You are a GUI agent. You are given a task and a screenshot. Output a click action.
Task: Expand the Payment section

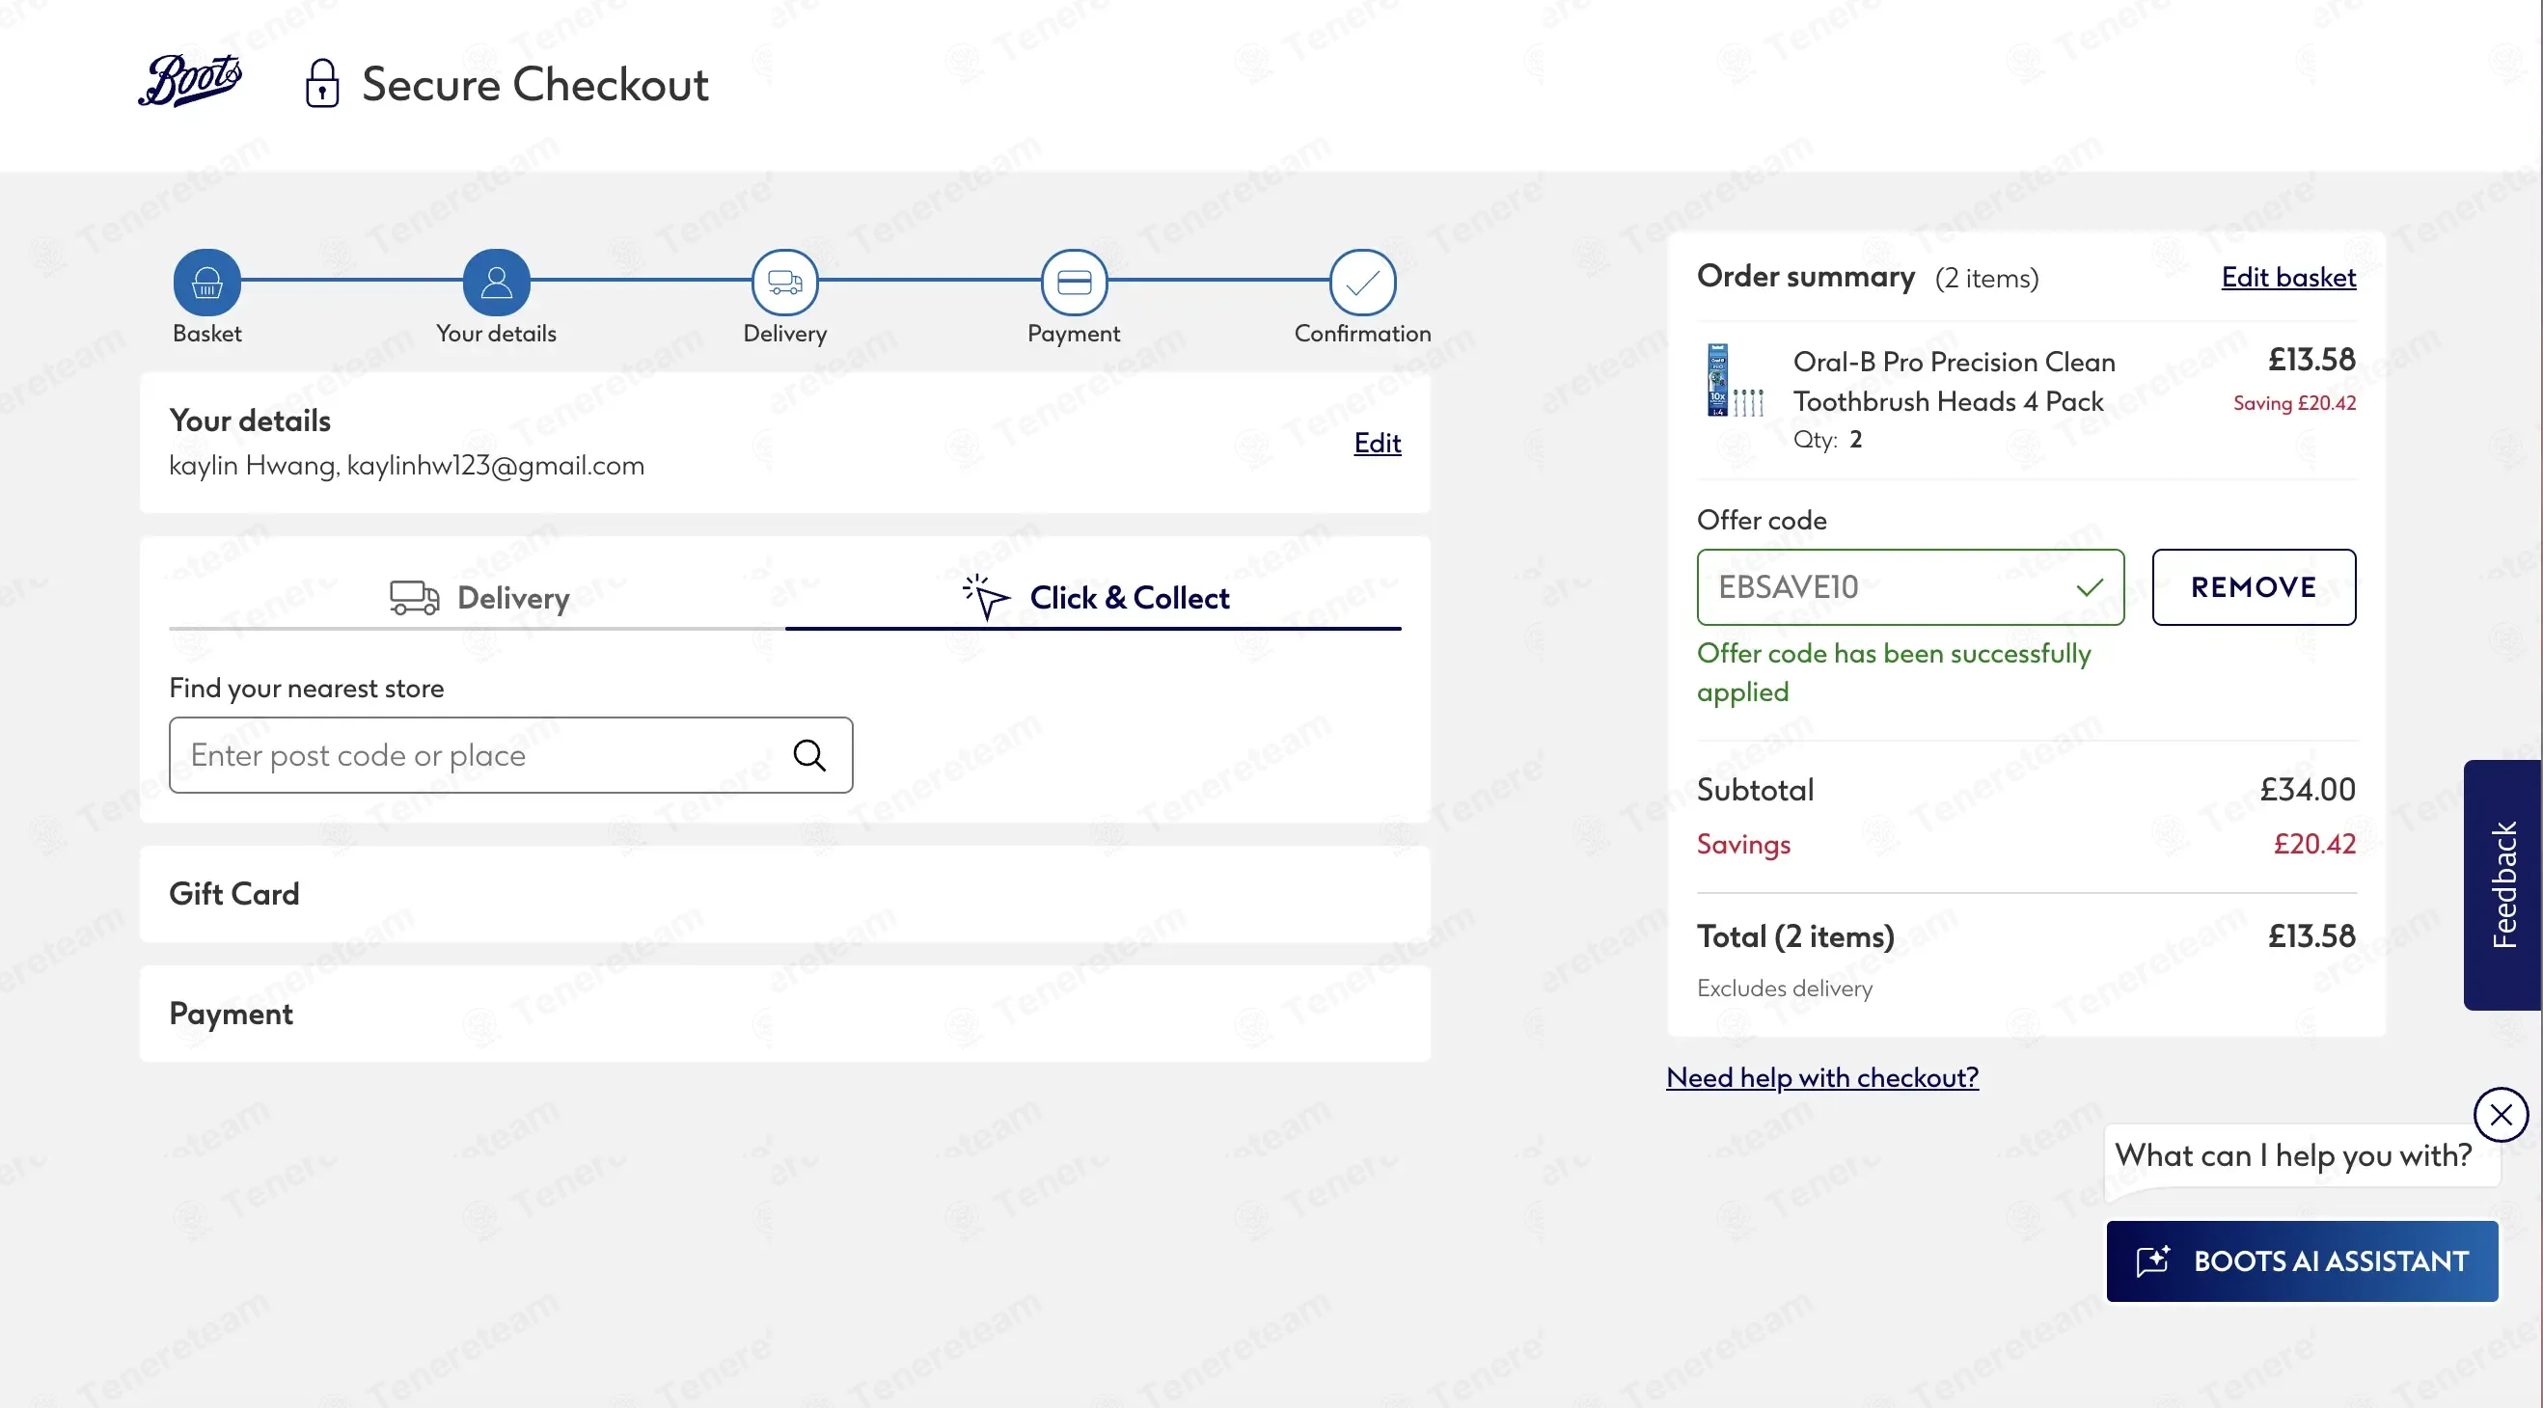click(785, 1014)
